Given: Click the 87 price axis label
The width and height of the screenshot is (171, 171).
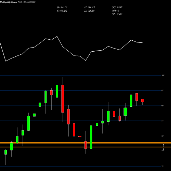Looking at the screenshot, I should click(x=162, y=121).
